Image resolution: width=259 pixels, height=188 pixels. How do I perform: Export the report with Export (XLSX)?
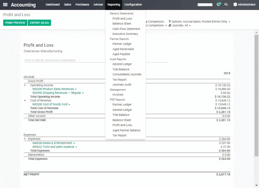(39, 23)
